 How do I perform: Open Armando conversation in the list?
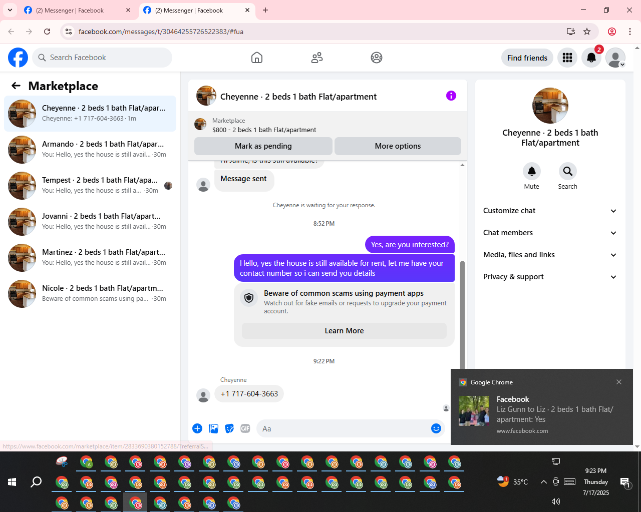pos(90,150)
